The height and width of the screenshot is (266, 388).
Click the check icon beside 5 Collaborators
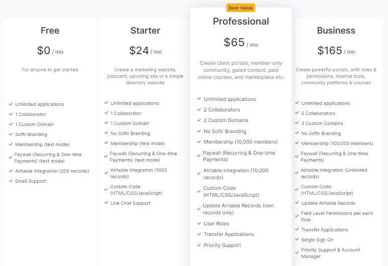point(297,113)
